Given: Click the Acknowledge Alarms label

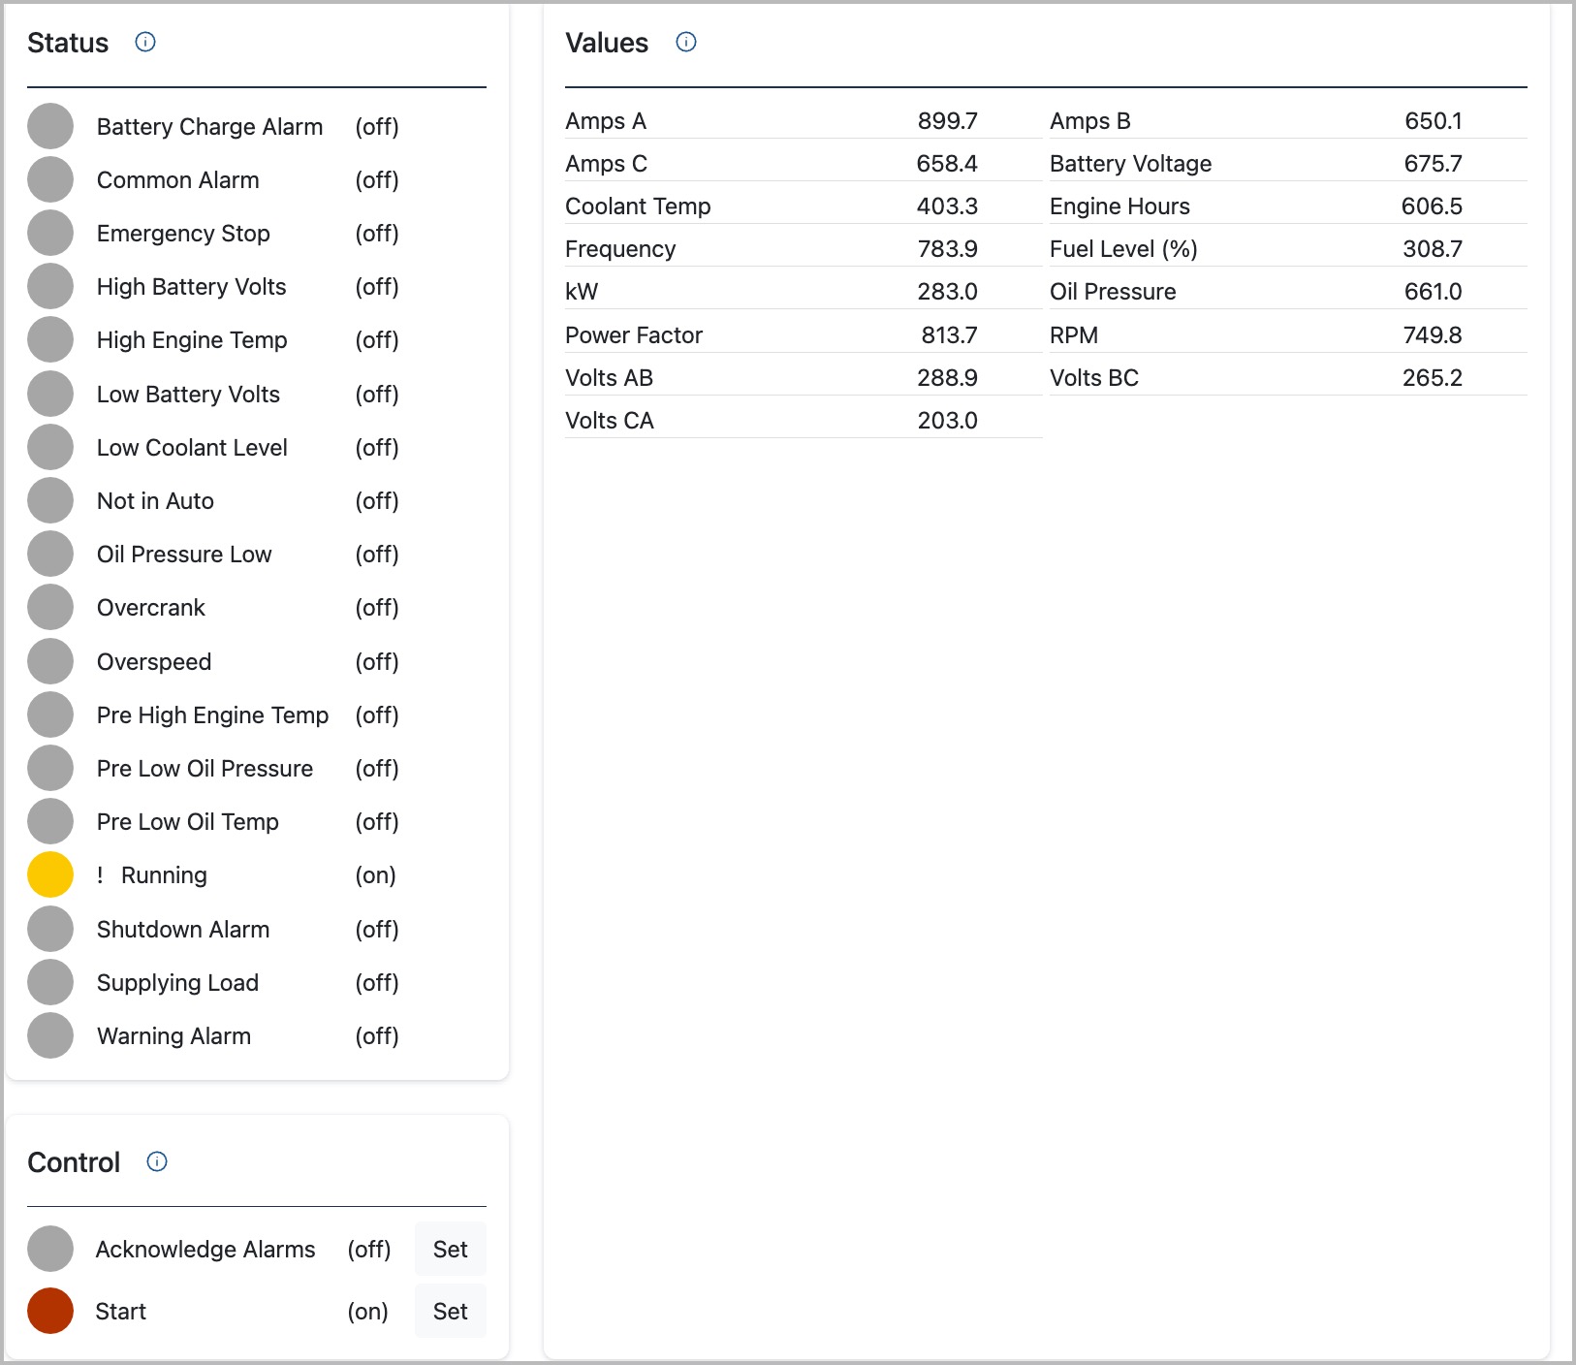Looking at the screenshot, I should pos(205,1249).
